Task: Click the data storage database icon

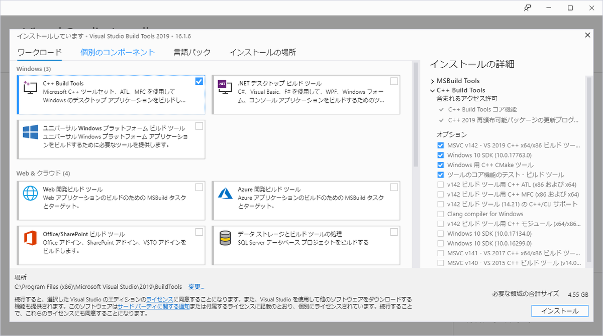Action: pyautogui.click(x=225, y=238)
